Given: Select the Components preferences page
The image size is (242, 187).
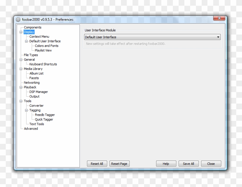Looking at the screenshot, I should tap(33, 27).
